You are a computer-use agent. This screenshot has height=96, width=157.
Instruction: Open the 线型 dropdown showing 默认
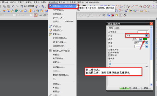click(x=141, y=43)
